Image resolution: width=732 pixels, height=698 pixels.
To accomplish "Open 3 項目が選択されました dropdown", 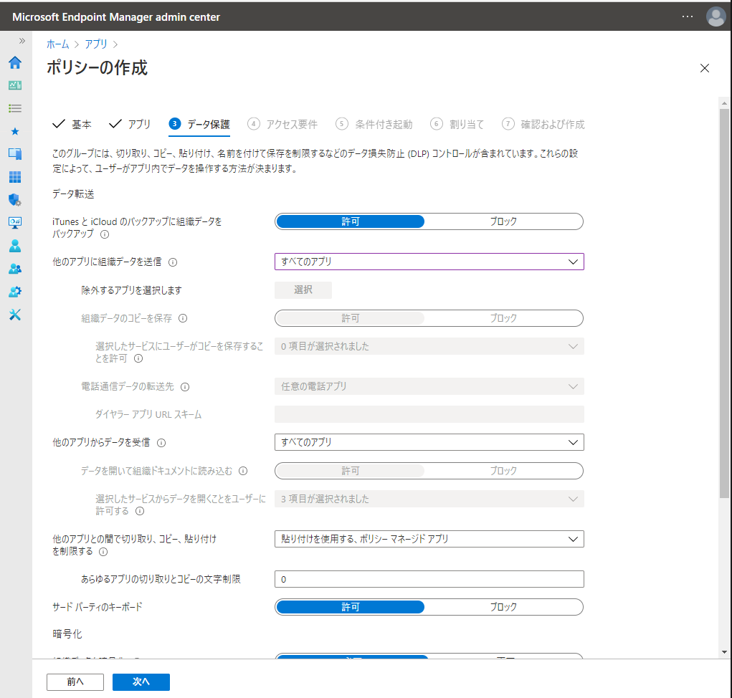I will coord(429,499).
